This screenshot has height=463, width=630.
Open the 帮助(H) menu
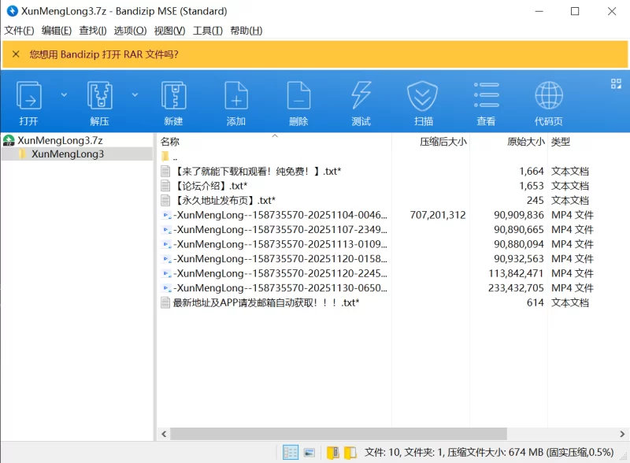tap(246, 31)
